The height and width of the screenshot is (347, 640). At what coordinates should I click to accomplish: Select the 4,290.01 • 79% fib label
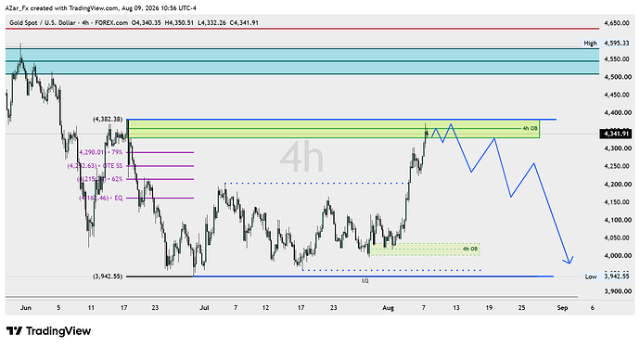(100, 152)
